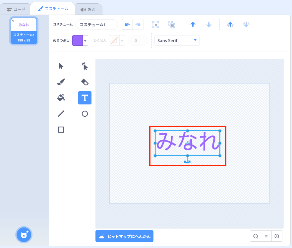Select the arrow Select tool
The height and width of the screenshot is (248, 292).
click(61, 66)
